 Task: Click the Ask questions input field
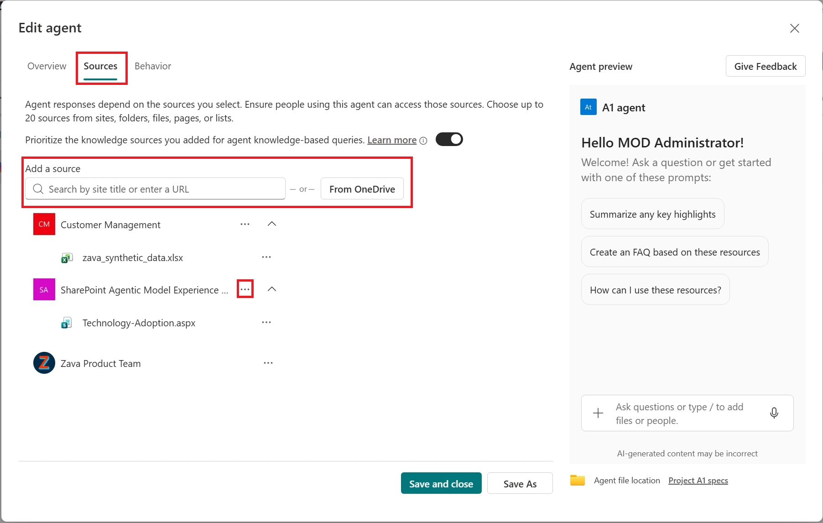tap(680, 413)
